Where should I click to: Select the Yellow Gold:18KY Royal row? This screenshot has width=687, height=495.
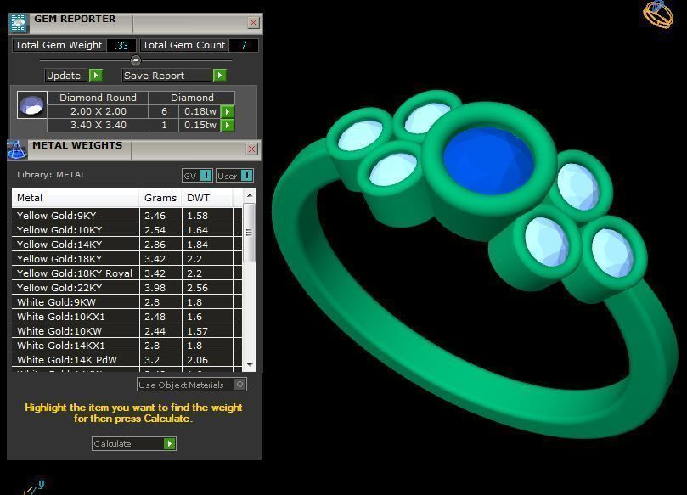[x=127, y=273]
